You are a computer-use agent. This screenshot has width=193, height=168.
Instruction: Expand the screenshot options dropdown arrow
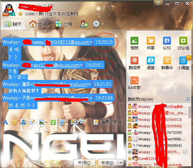(67, 123)
